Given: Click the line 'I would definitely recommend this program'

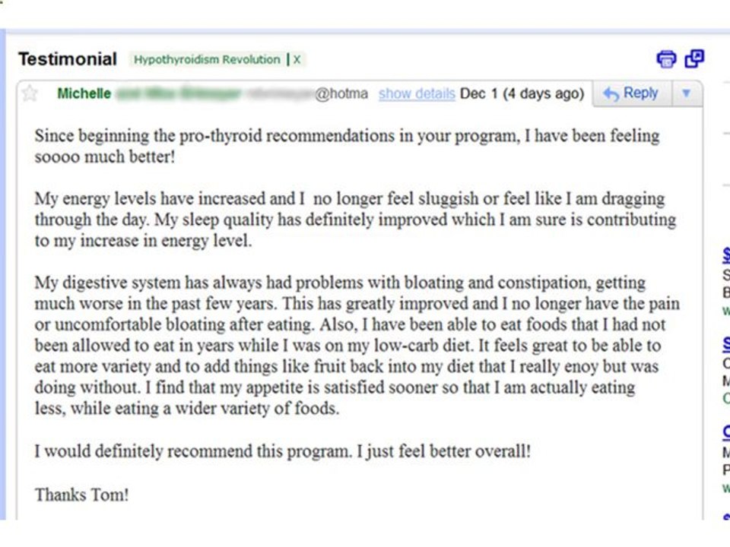Looking at the screenshot, I should (x=283, y=451).
